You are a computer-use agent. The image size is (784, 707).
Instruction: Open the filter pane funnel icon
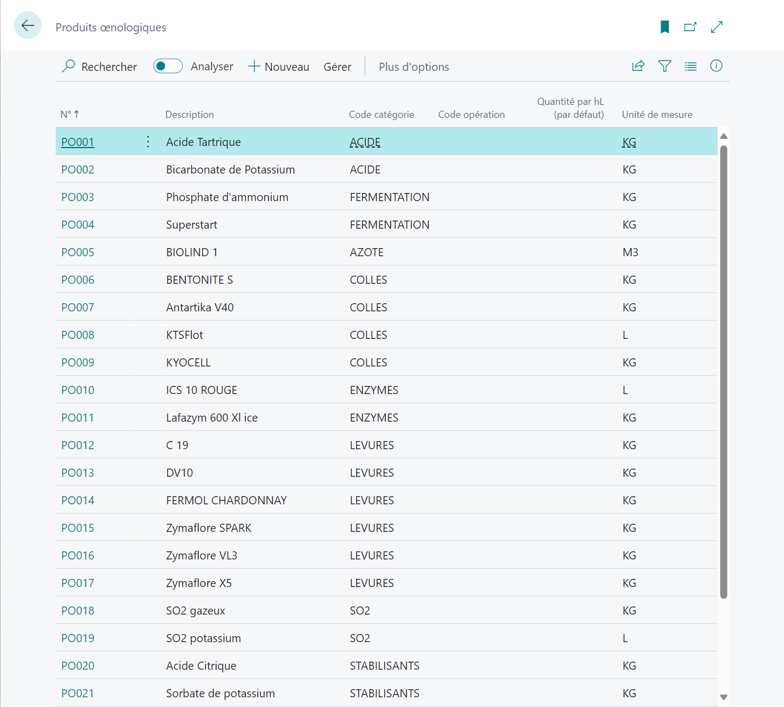665,66
